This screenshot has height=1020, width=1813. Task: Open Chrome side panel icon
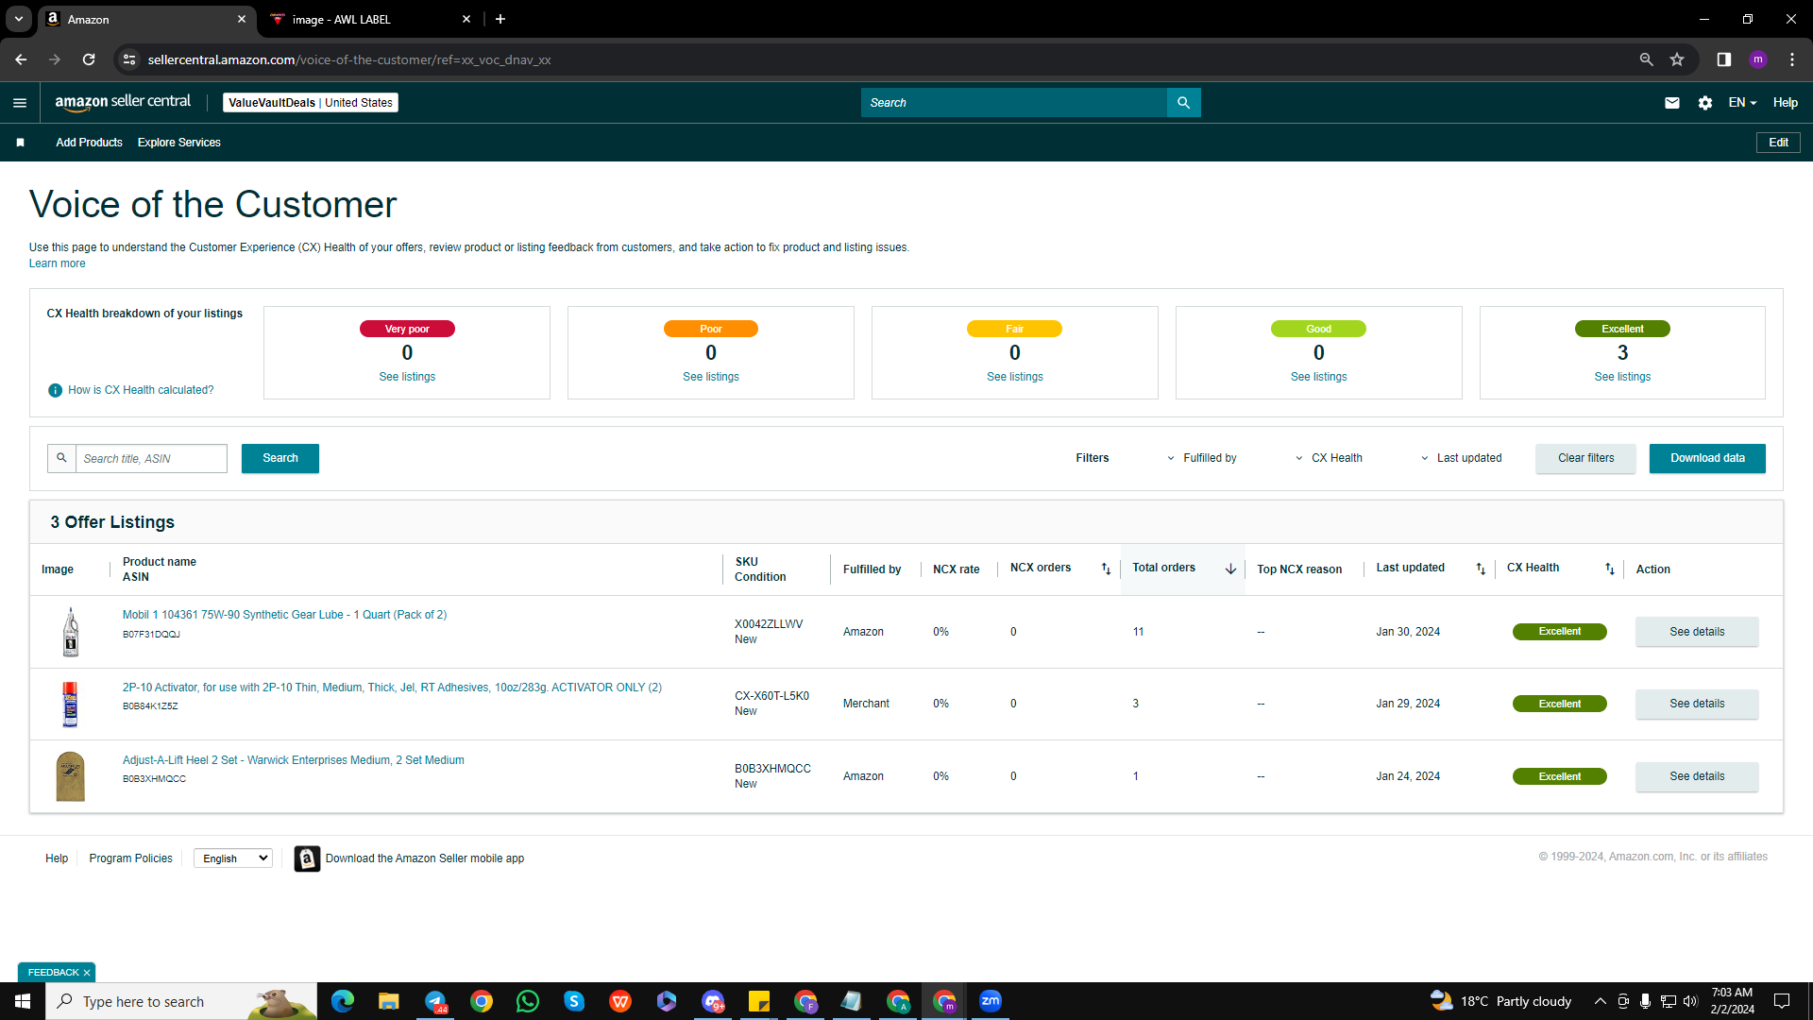coord(1723,59)
